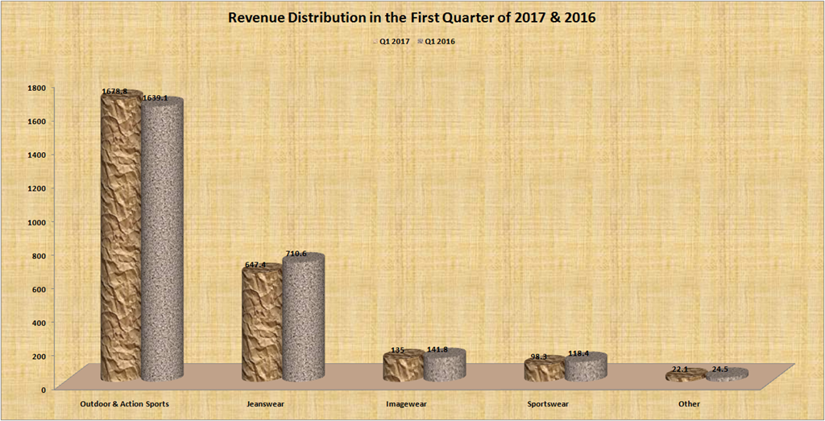Click the Outdoor & Action Sports Q1 2016 cylinder
The image size is (825, 421).
tap(162, 239)
